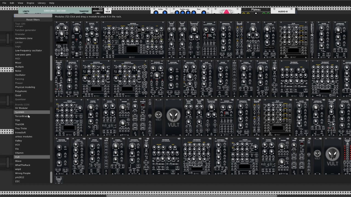The height and width of the screenshot is (197, 351).
Task: Select the FREAK filter module thumbnail
Action: pos(62,40)
